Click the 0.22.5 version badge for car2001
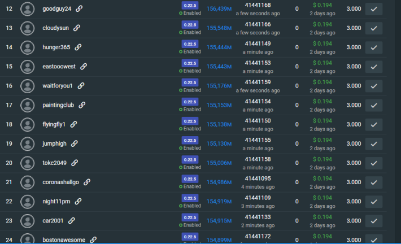This screenshot has width=401, height=244. pyautogui.click(x=190, y=217)
